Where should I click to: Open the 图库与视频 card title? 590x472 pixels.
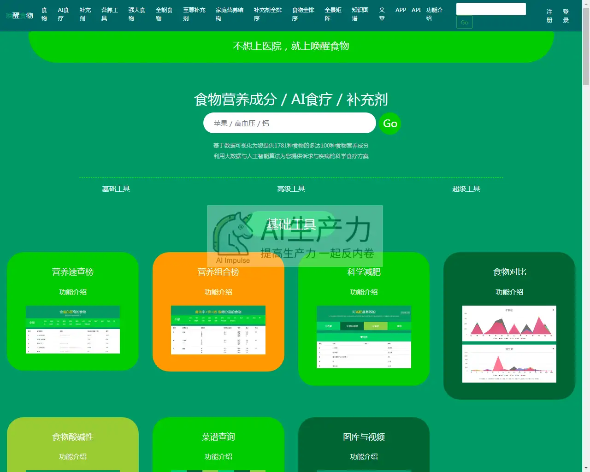point(364,437)
